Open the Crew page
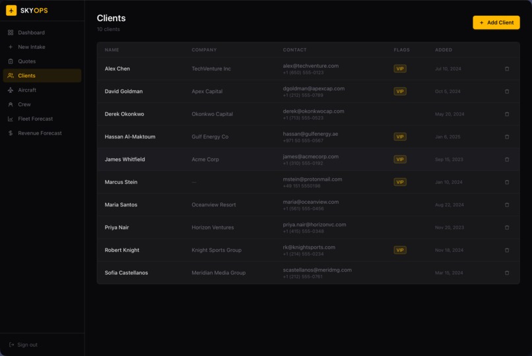 [x=42, y=104]
